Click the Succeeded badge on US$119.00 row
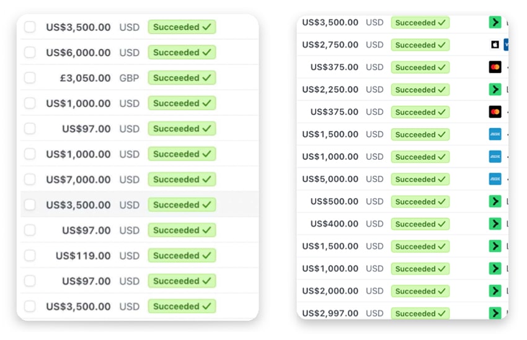The image size is (527, 340). (x=182, y=255)
